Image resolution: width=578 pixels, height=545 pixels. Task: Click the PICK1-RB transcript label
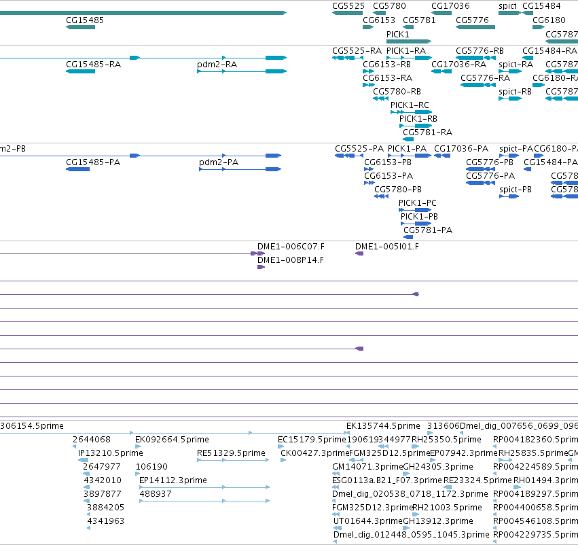coord(418,119)
